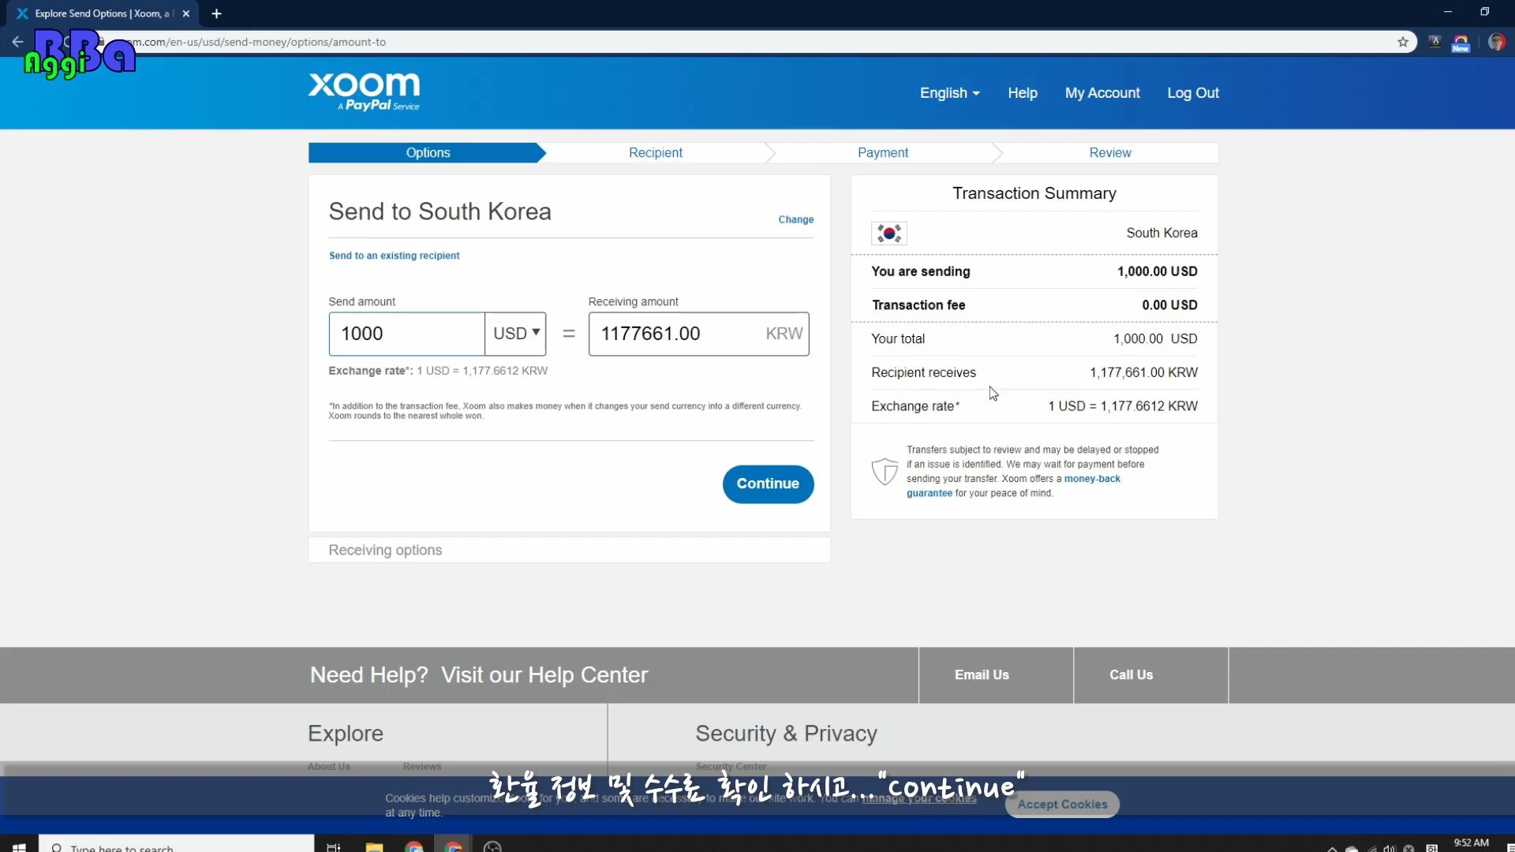Open the rainbow extension marked New
The height and width of the screenshot is (852, 1515).
tap(1461, 43)
